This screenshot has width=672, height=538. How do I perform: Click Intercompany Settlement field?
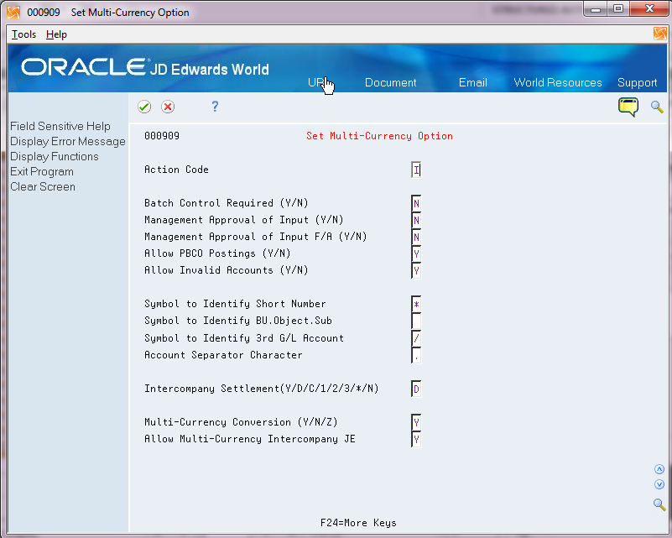[416, 389]
